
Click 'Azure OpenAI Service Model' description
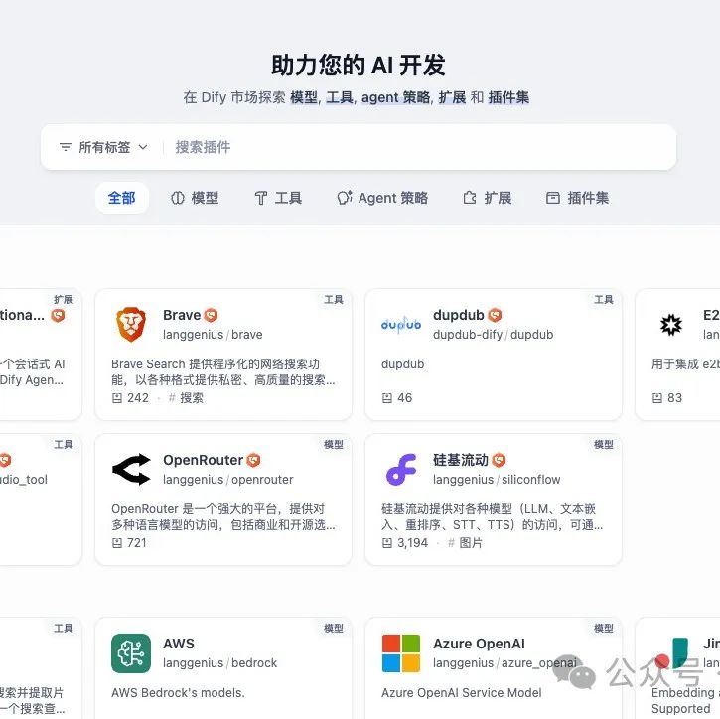click(462, 693)
